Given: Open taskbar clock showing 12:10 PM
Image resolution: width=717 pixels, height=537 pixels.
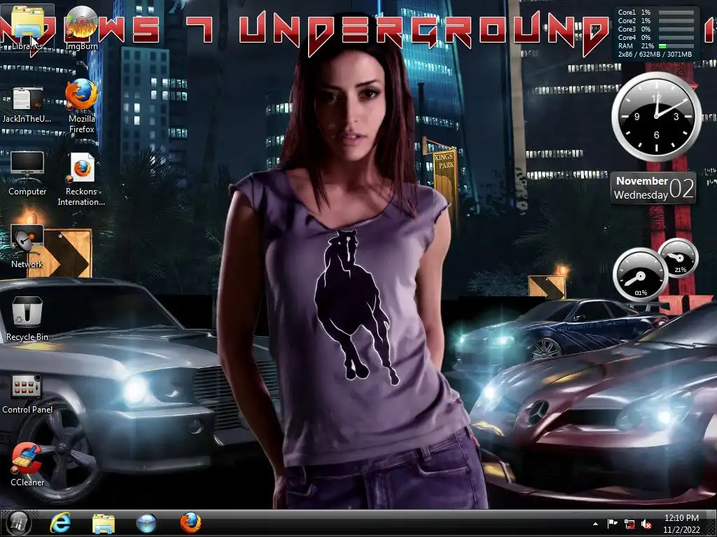Looking at the screenshot, I should 681,524.
